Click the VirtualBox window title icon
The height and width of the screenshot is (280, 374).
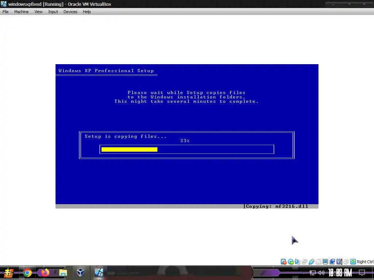4,4
